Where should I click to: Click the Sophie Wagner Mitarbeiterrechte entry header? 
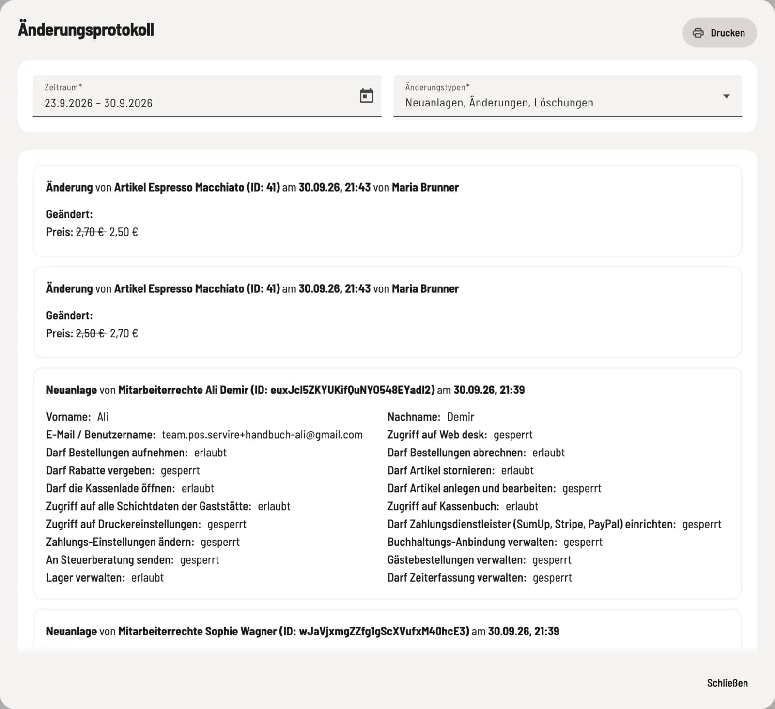[303, 631]
